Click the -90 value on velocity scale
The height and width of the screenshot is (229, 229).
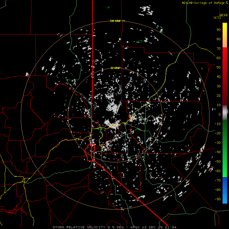coord(218,199)
